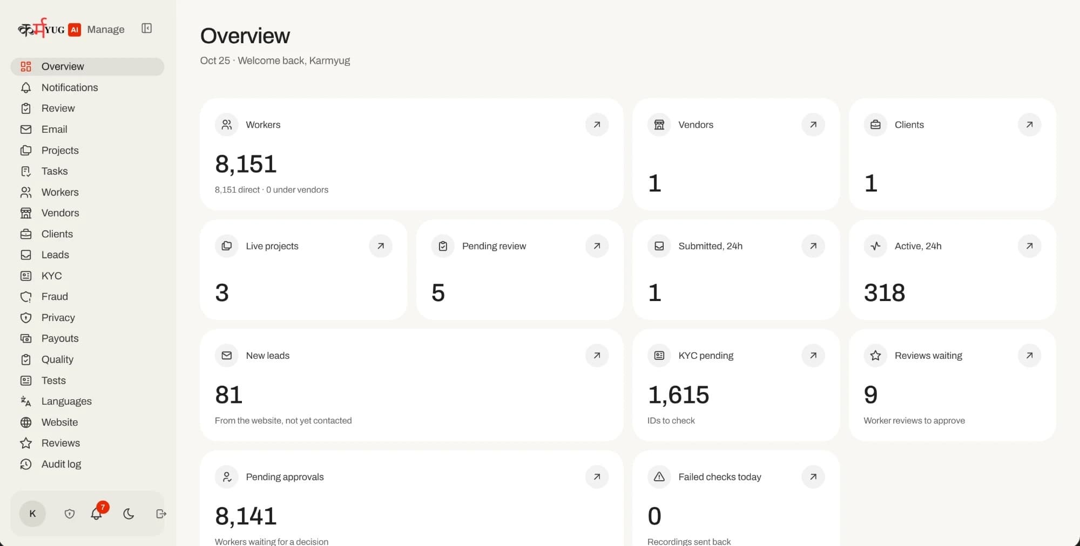Open Projects in the sidebar

click(87, 151)
